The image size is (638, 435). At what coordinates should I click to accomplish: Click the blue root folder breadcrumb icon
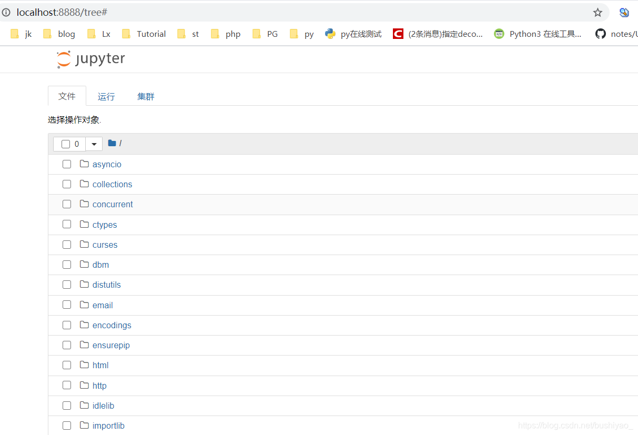111,143
